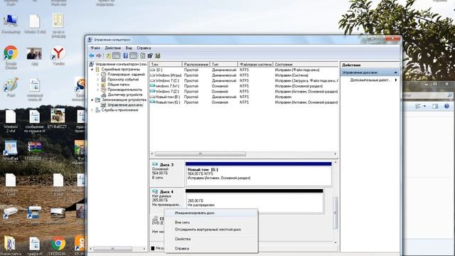This screenshot has height=256, width=455.
Task: Select the 265,00 ГБ unallocated partition block
Action: pos(255,201)
